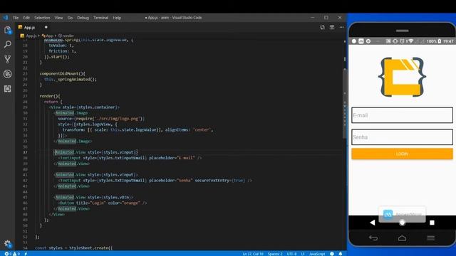This screenshot has height=256, width=456.
Task: Open the Help menu
Action: pyautogui.click(x=117, y=18)
